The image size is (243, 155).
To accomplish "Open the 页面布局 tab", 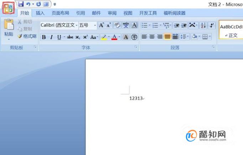I will 60,13.
